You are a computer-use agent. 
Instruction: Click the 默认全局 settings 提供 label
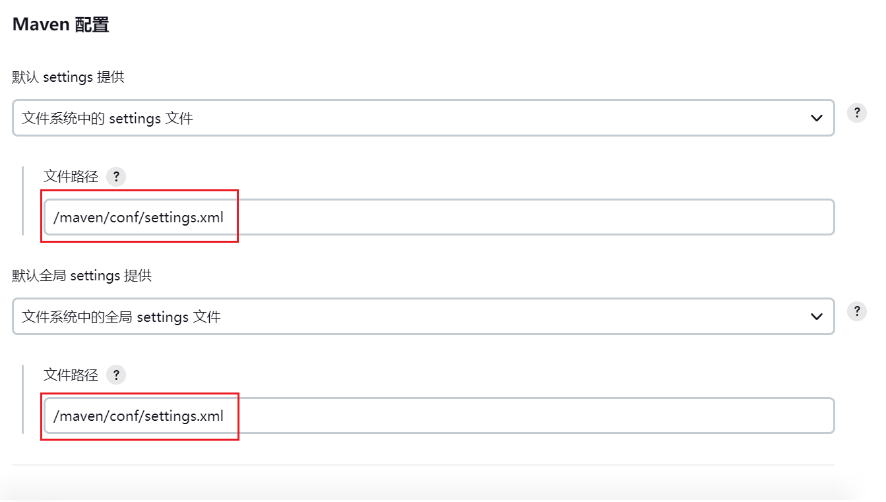pyautogui.click(x=82, y=275)
